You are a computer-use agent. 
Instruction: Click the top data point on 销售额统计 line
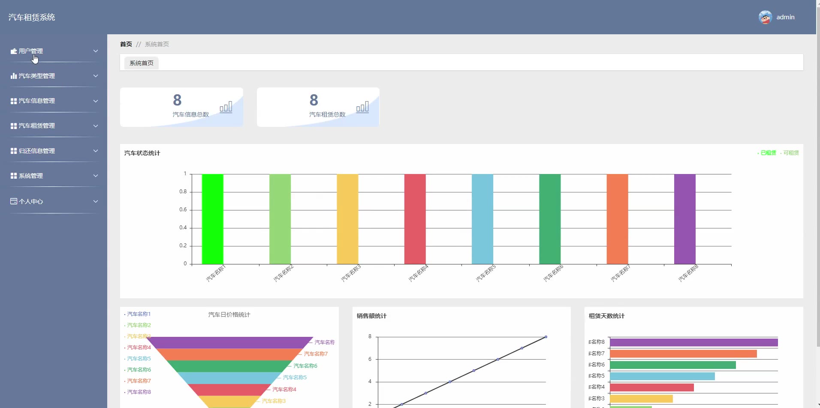point(546,337)
